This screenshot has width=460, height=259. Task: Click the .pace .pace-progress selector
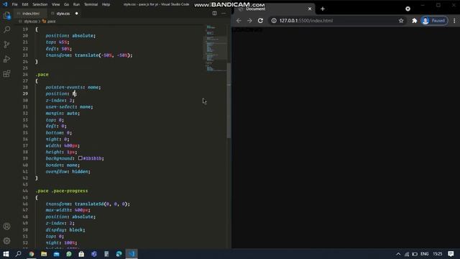pos(62,191)
